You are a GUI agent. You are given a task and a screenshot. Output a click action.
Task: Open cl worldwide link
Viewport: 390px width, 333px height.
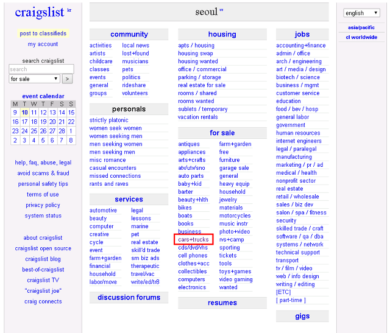pos(361,37)
